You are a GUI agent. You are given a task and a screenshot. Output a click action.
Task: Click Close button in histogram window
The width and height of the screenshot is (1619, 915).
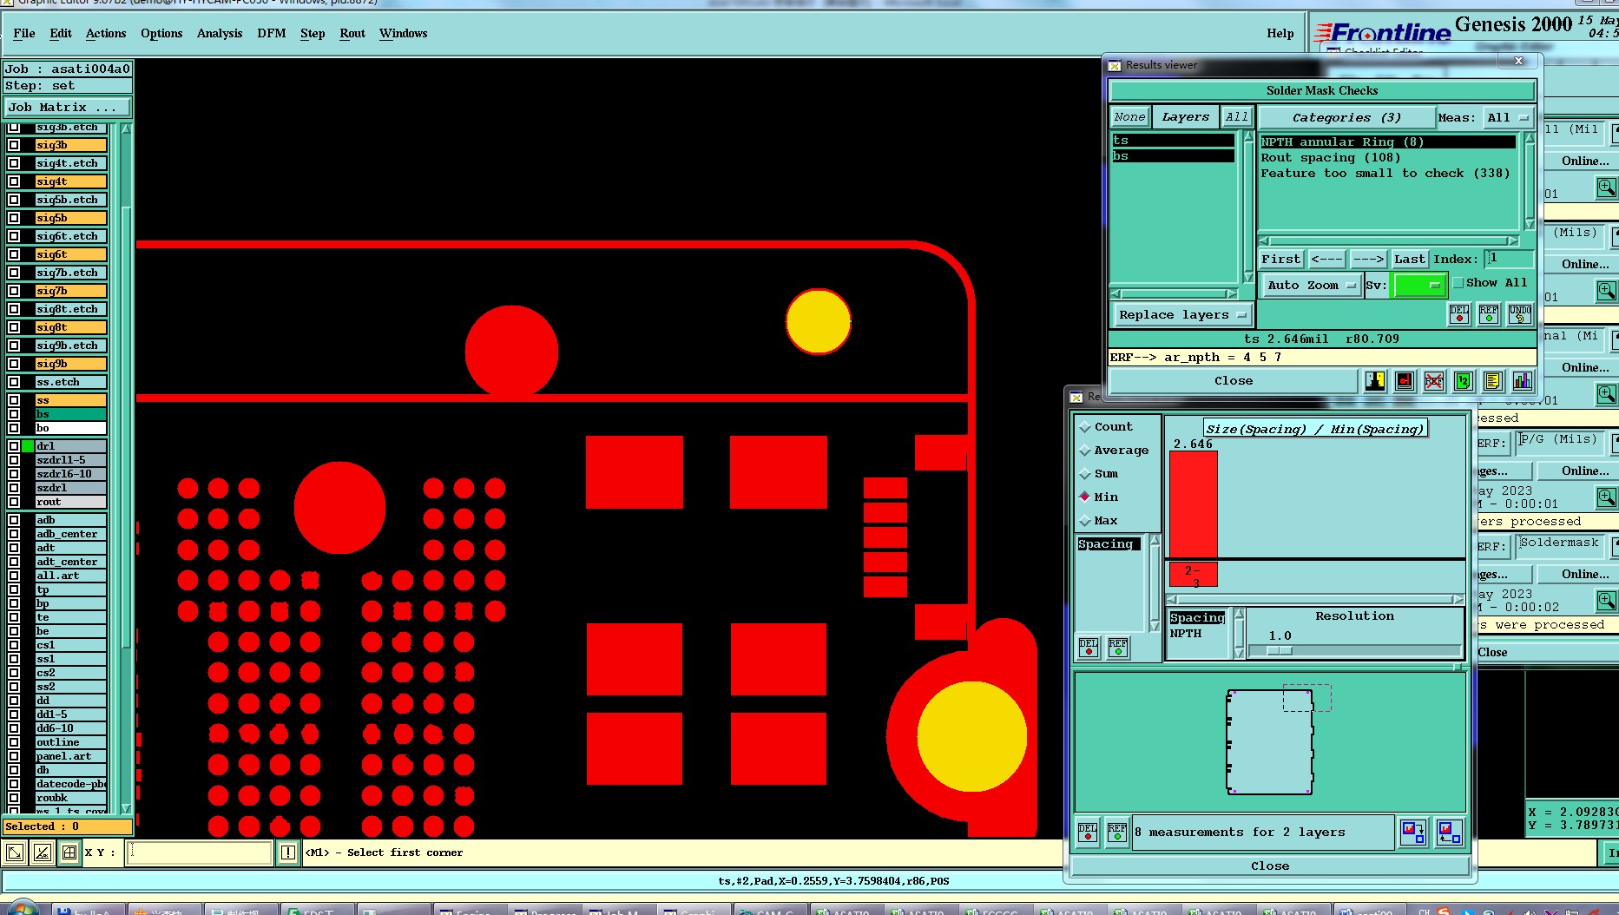[1270, 866]
